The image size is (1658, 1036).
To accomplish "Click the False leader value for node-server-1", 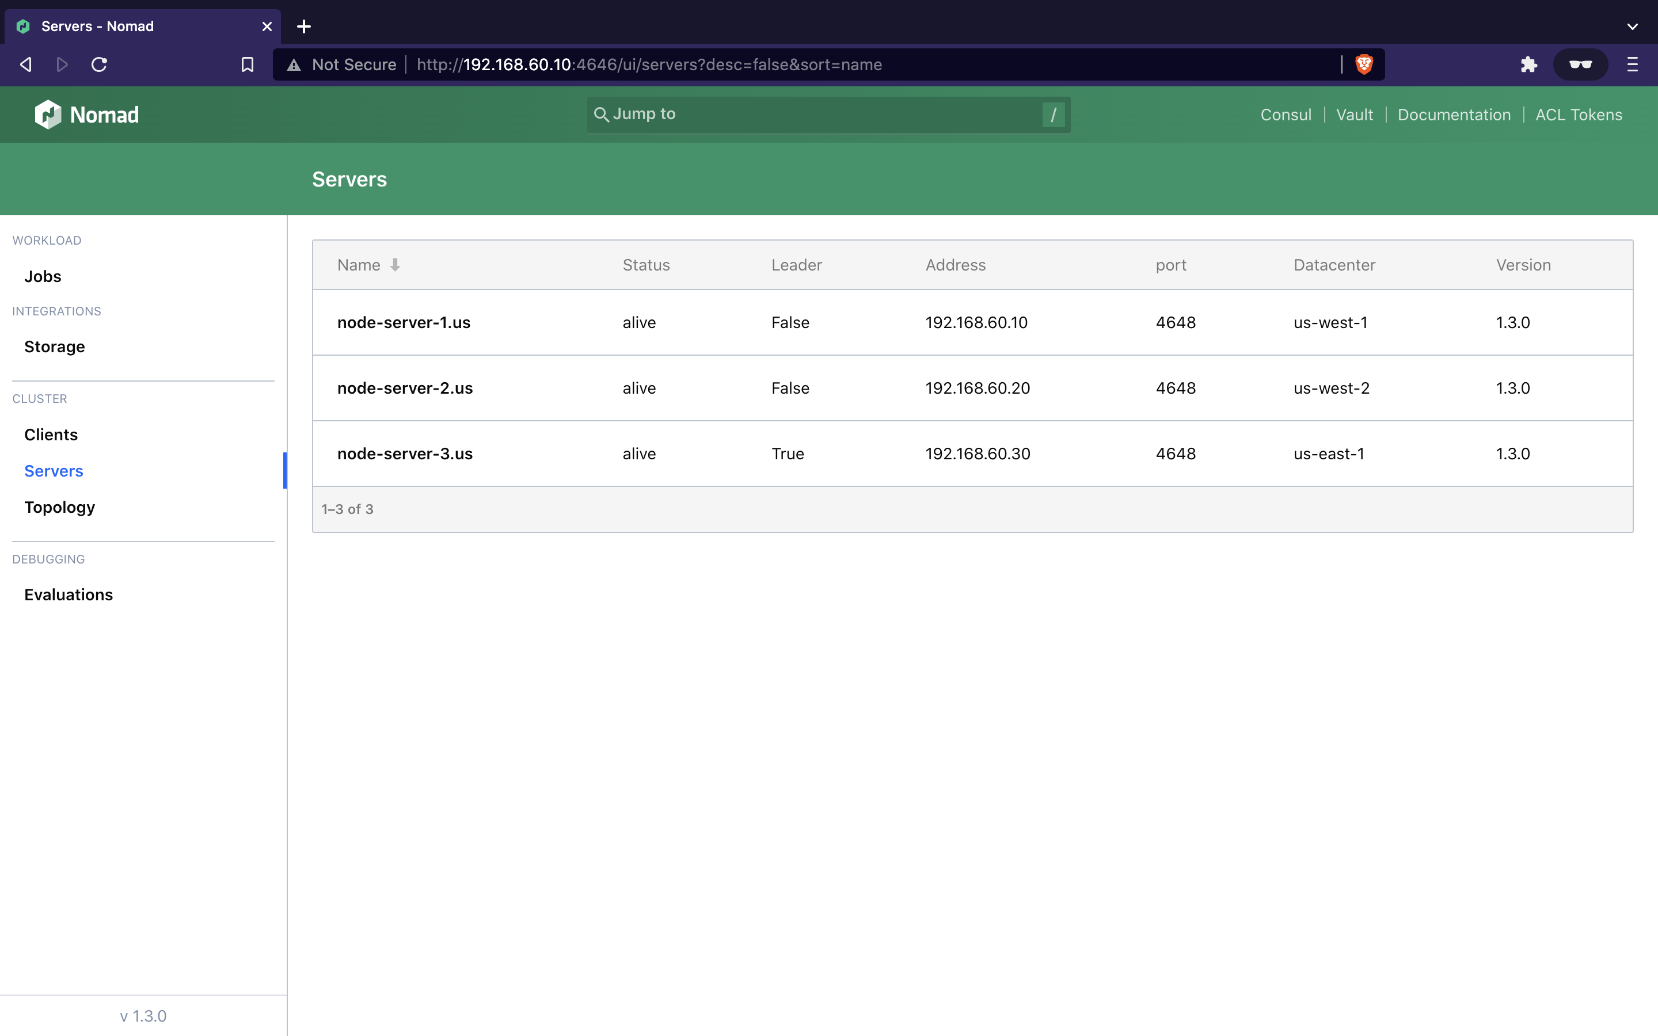I will coord(790,323).
